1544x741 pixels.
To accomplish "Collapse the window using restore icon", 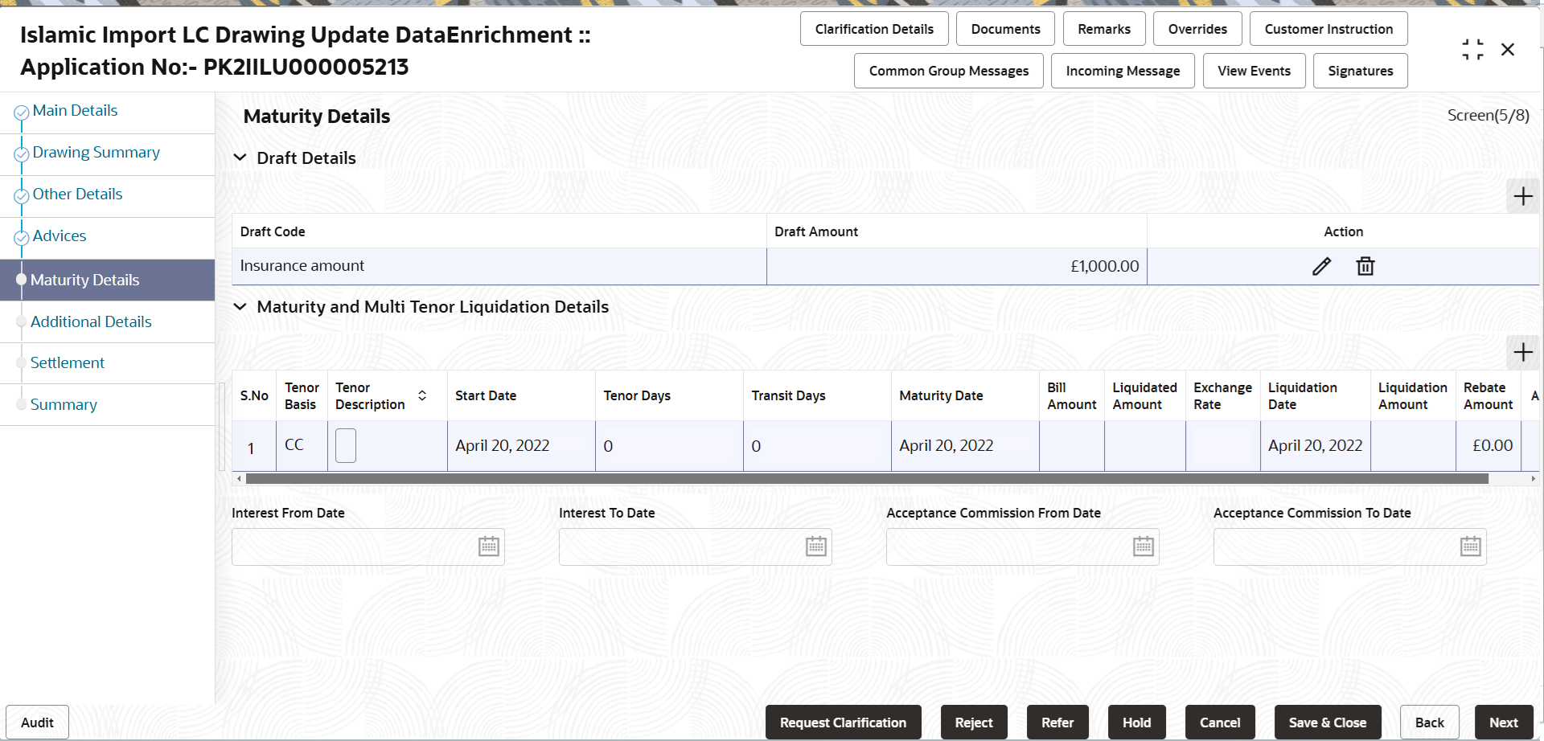I will pyautogui.click(x=1472, y=50).
